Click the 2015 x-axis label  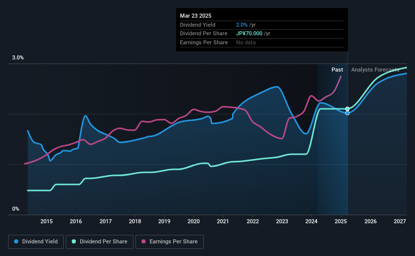(x=47, y=221)
